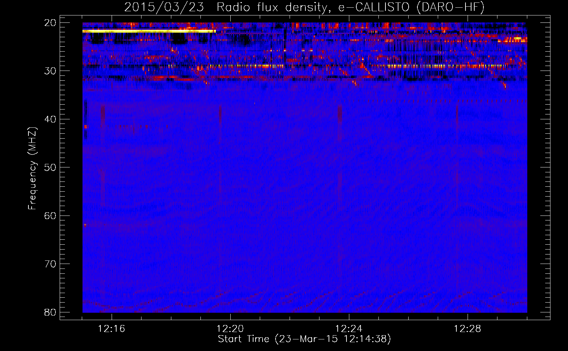Click the 12:24 time tick label
The height and width of the screenshot is (351, 568).
[349, 329]
